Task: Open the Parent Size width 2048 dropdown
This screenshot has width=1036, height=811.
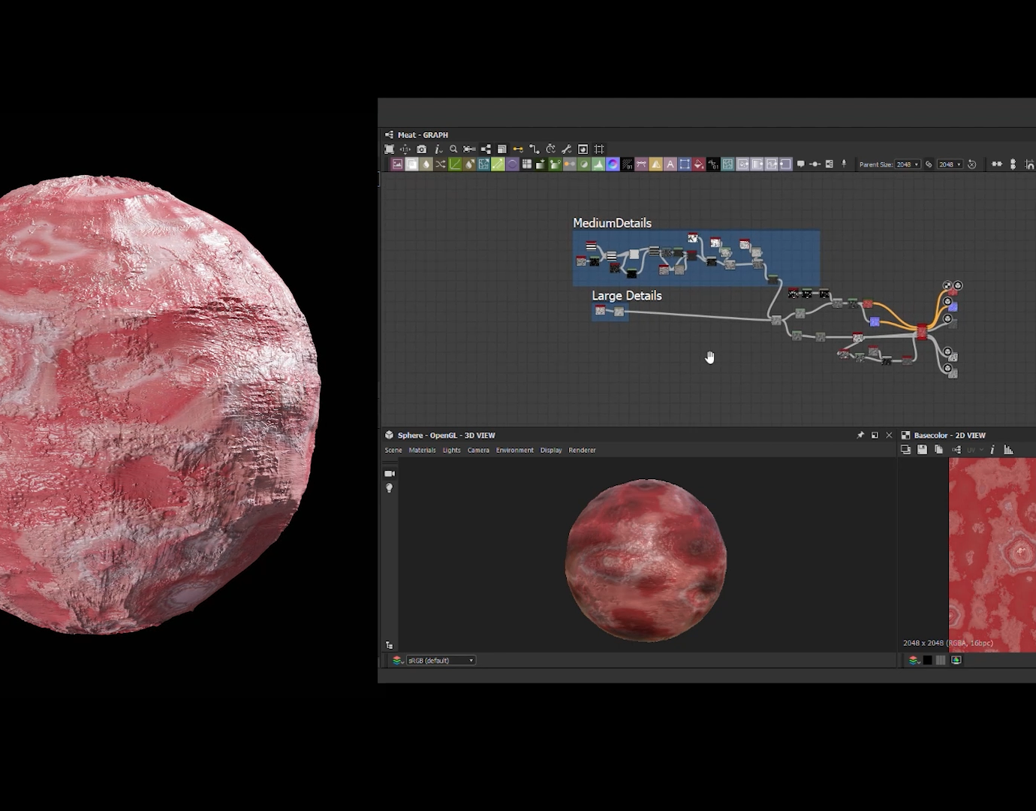Action: (908, 164)
